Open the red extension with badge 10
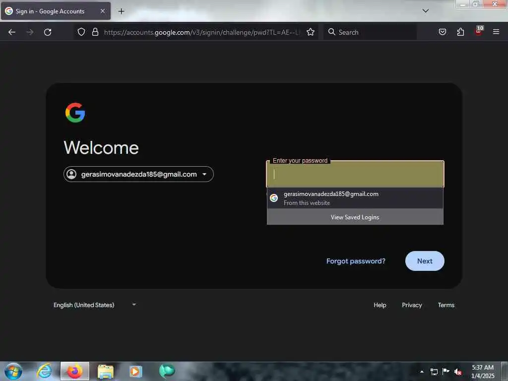 click(479, 31)
